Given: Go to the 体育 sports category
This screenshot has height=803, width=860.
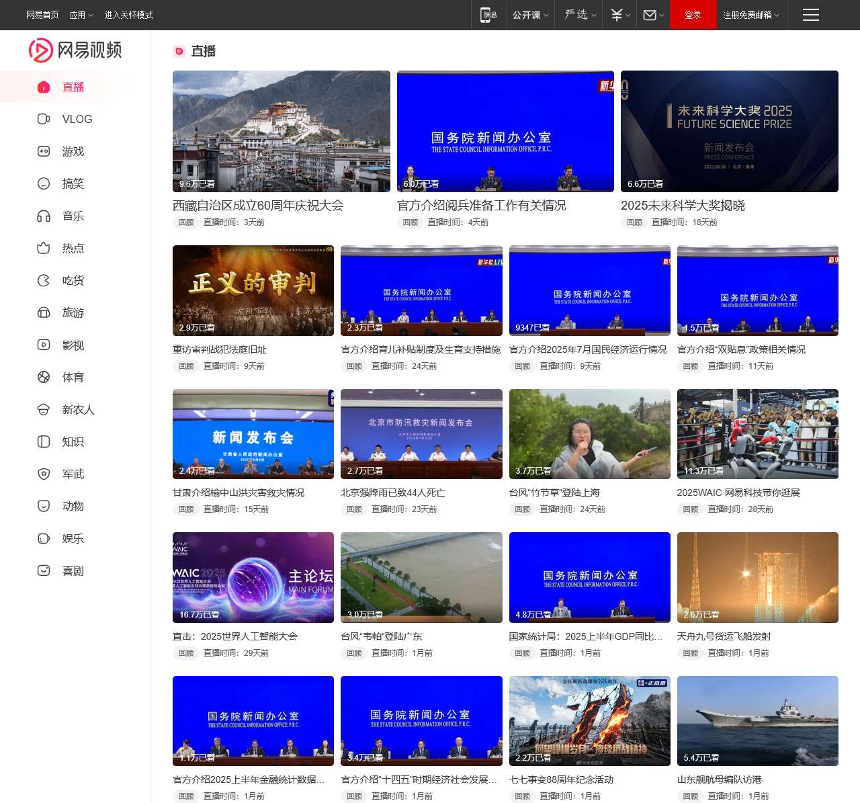Looking at the screenshot, I should (73, 378).
